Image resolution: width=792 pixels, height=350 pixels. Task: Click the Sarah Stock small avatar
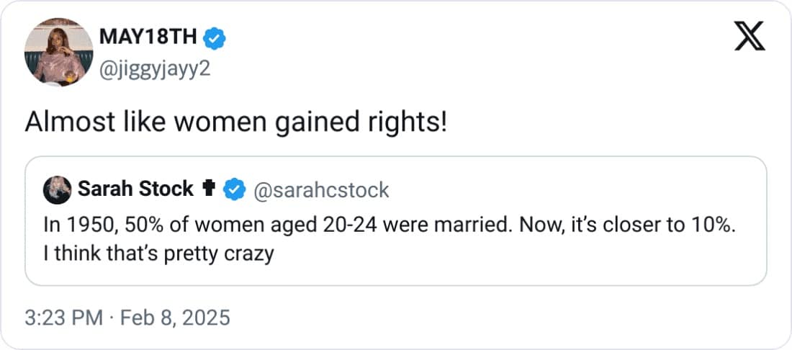pos(57,189)
